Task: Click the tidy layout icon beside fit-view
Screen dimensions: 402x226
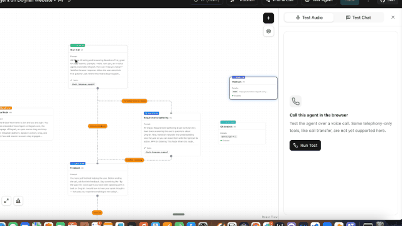Action: 18,201
